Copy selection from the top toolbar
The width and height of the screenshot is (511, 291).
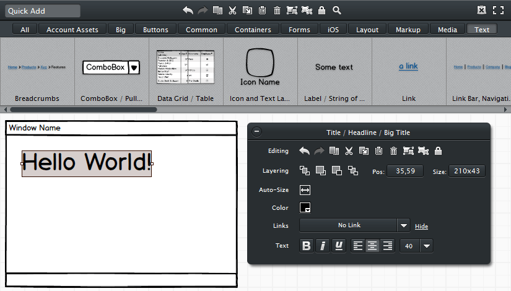[247, 11]
